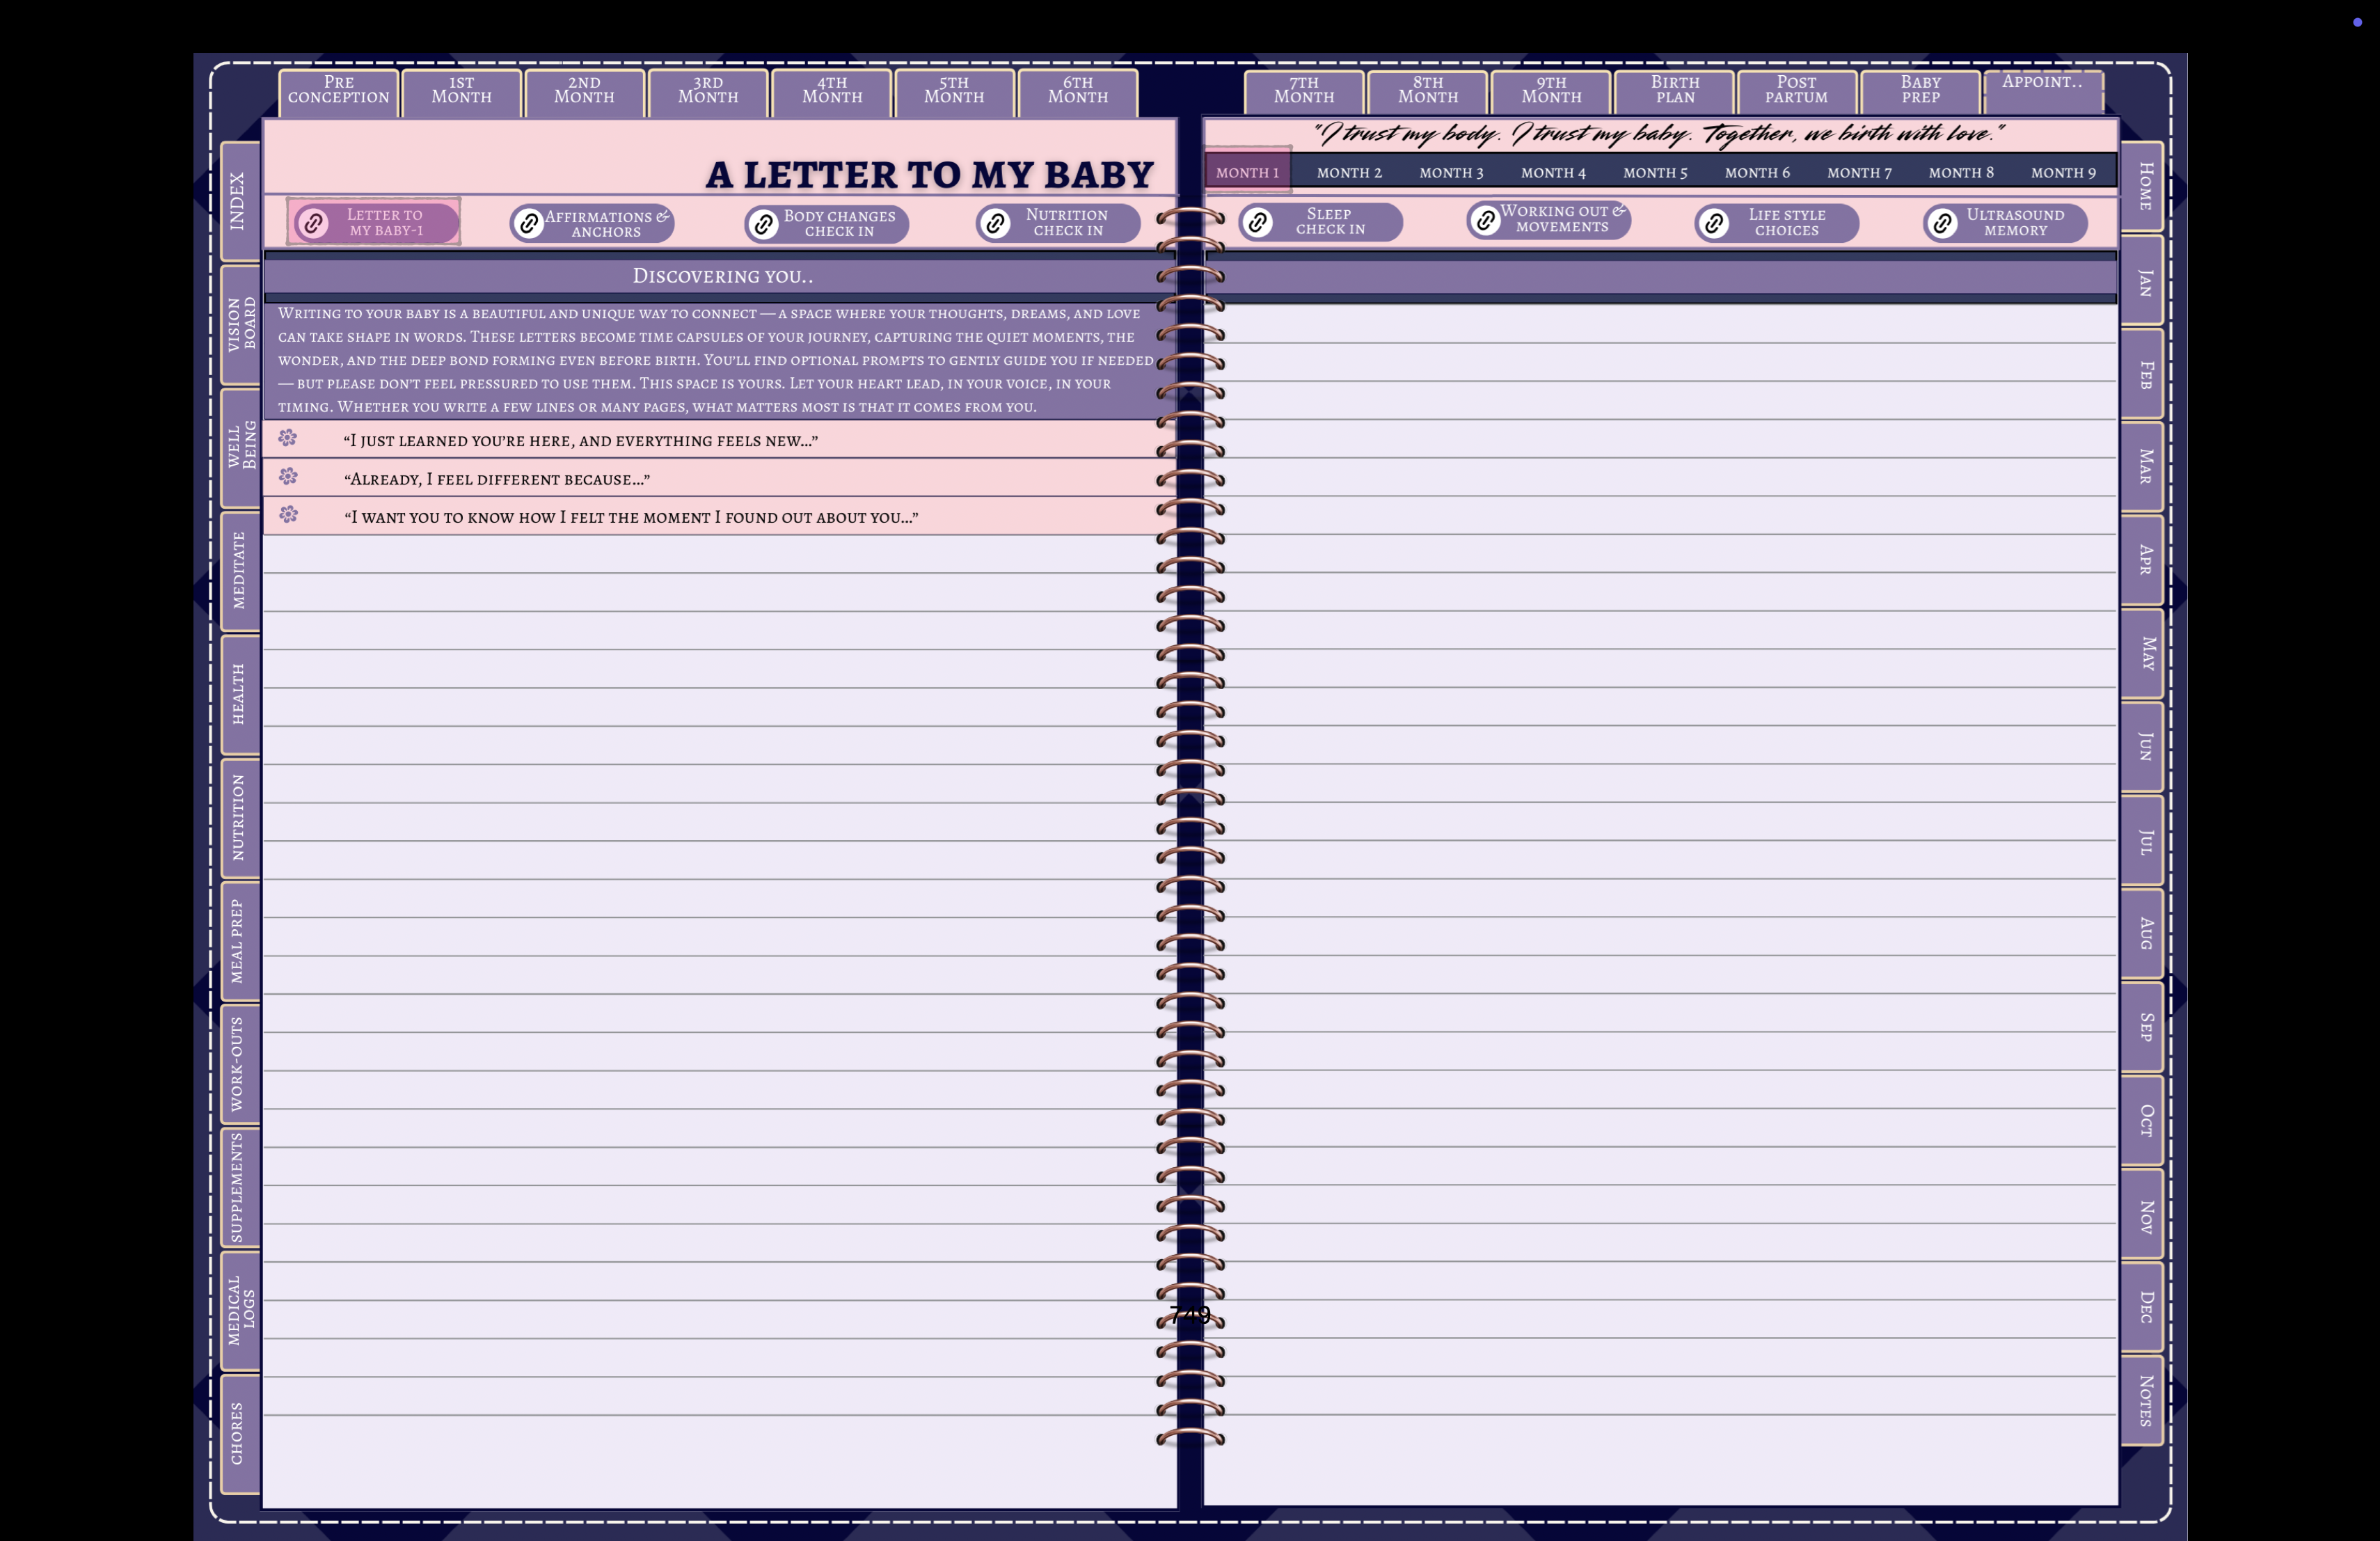Select Month 4 in the month bar
Viewport: 2380px width, 1541px height.
tap(1553, 173)
